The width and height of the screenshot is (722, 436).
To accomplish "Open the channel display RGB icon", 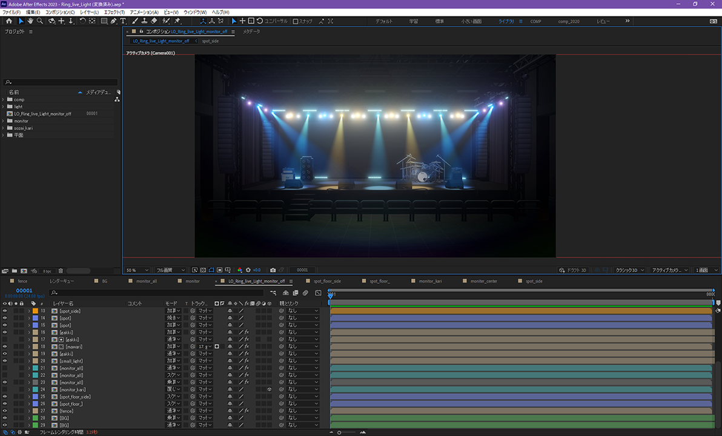I will pos(239,270).
